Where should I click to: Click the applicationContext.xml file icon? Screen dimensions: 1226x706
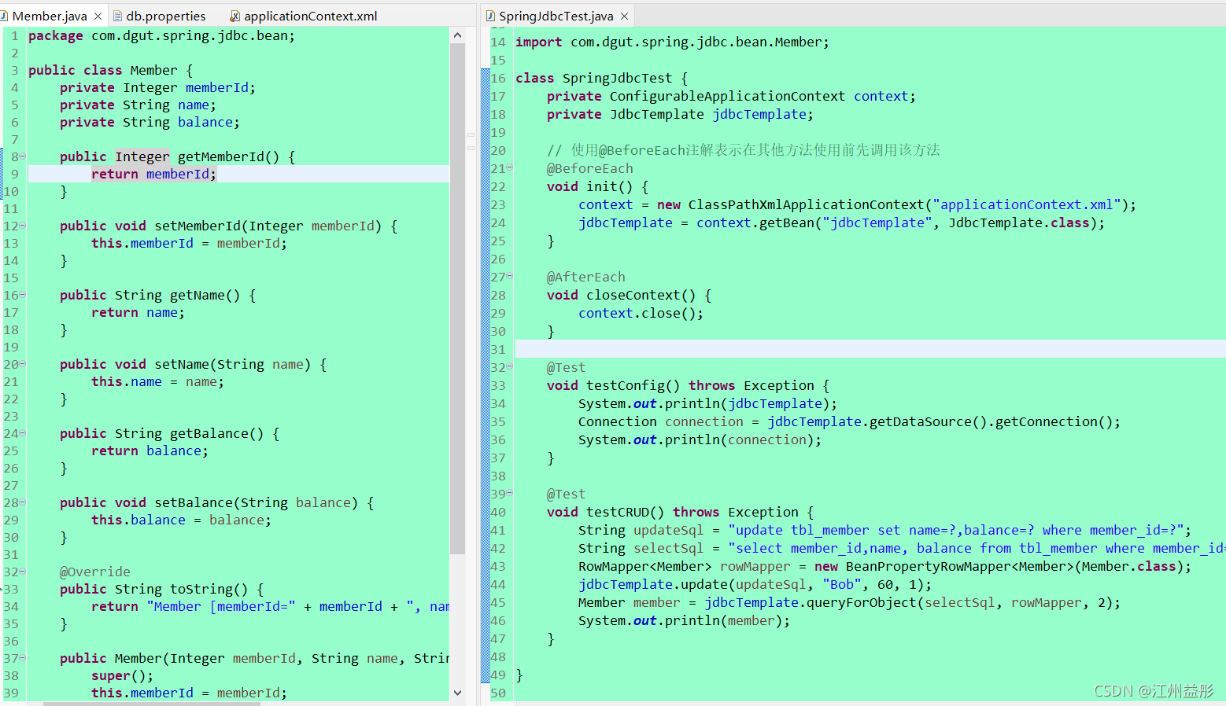click(x=234, y=16)
